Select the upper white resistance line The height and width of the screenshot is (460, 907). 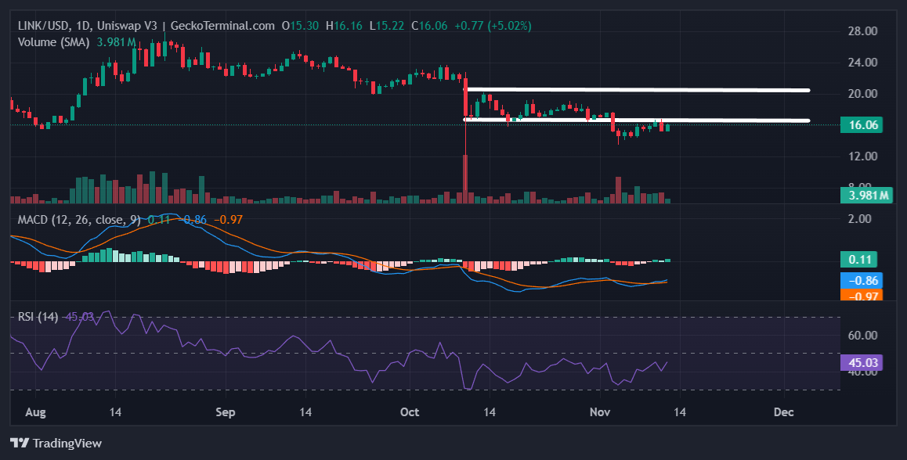(x=638, y=89)
